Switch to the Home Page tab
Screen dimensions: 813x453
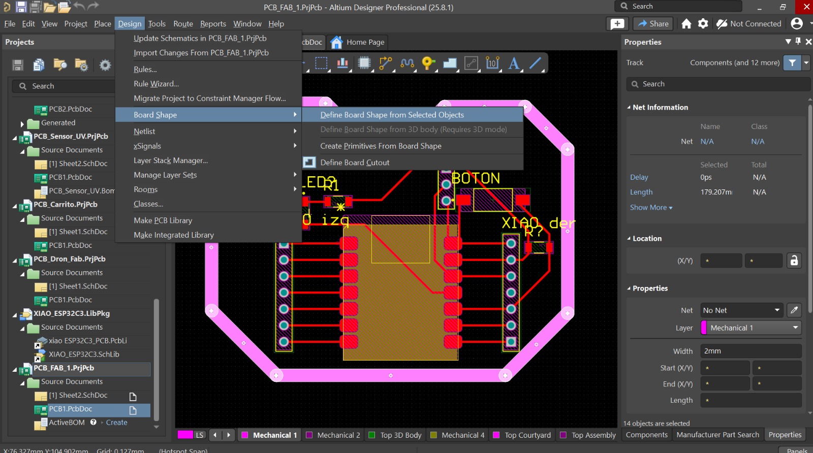358,42
